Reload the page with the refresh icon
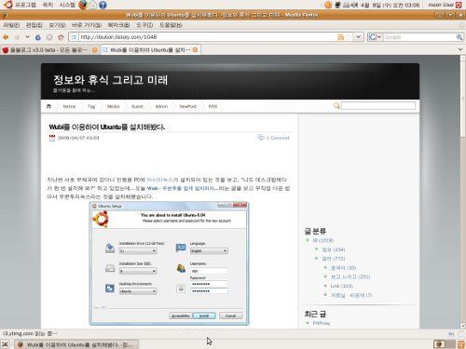Viewport: 466px width, 349px height. [38, 37]
